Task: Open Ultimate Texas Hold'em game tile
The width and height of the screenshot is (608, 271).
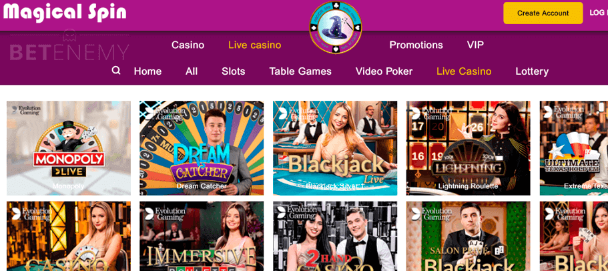Action: pos(574,148)
